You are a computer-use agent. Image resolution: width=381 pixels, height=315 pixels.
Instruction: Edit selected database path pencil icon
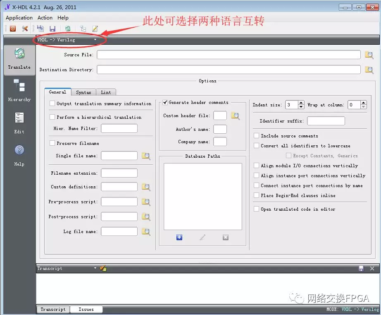[202, 237]
